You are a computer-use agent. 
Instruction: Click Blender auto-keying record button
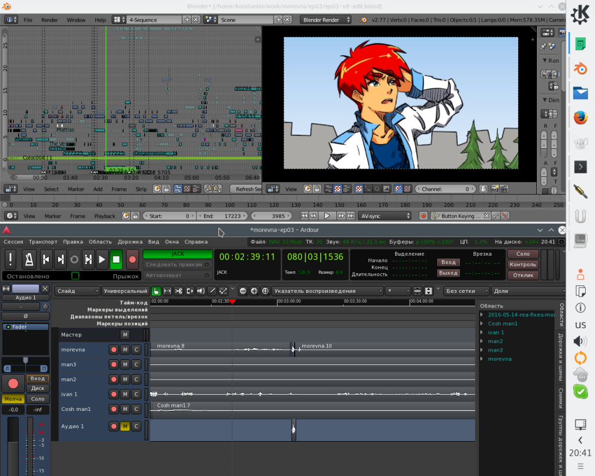(424, 216)
